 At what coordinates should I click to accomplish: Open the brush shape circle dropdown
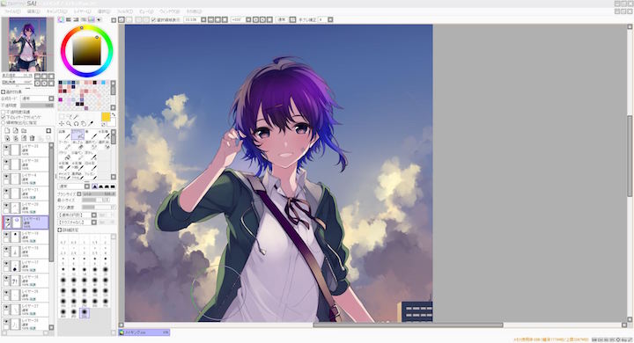[x=94, y=215]
